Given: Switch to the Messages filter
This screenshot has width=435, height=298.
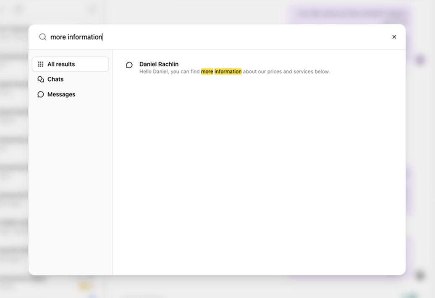Looking at the screenshot, I should point(70,94).
